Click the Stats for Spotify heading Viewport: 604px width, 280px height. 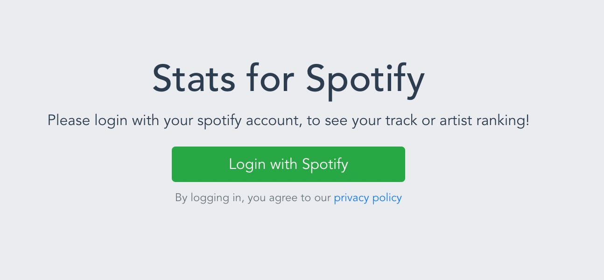point(288,78)
